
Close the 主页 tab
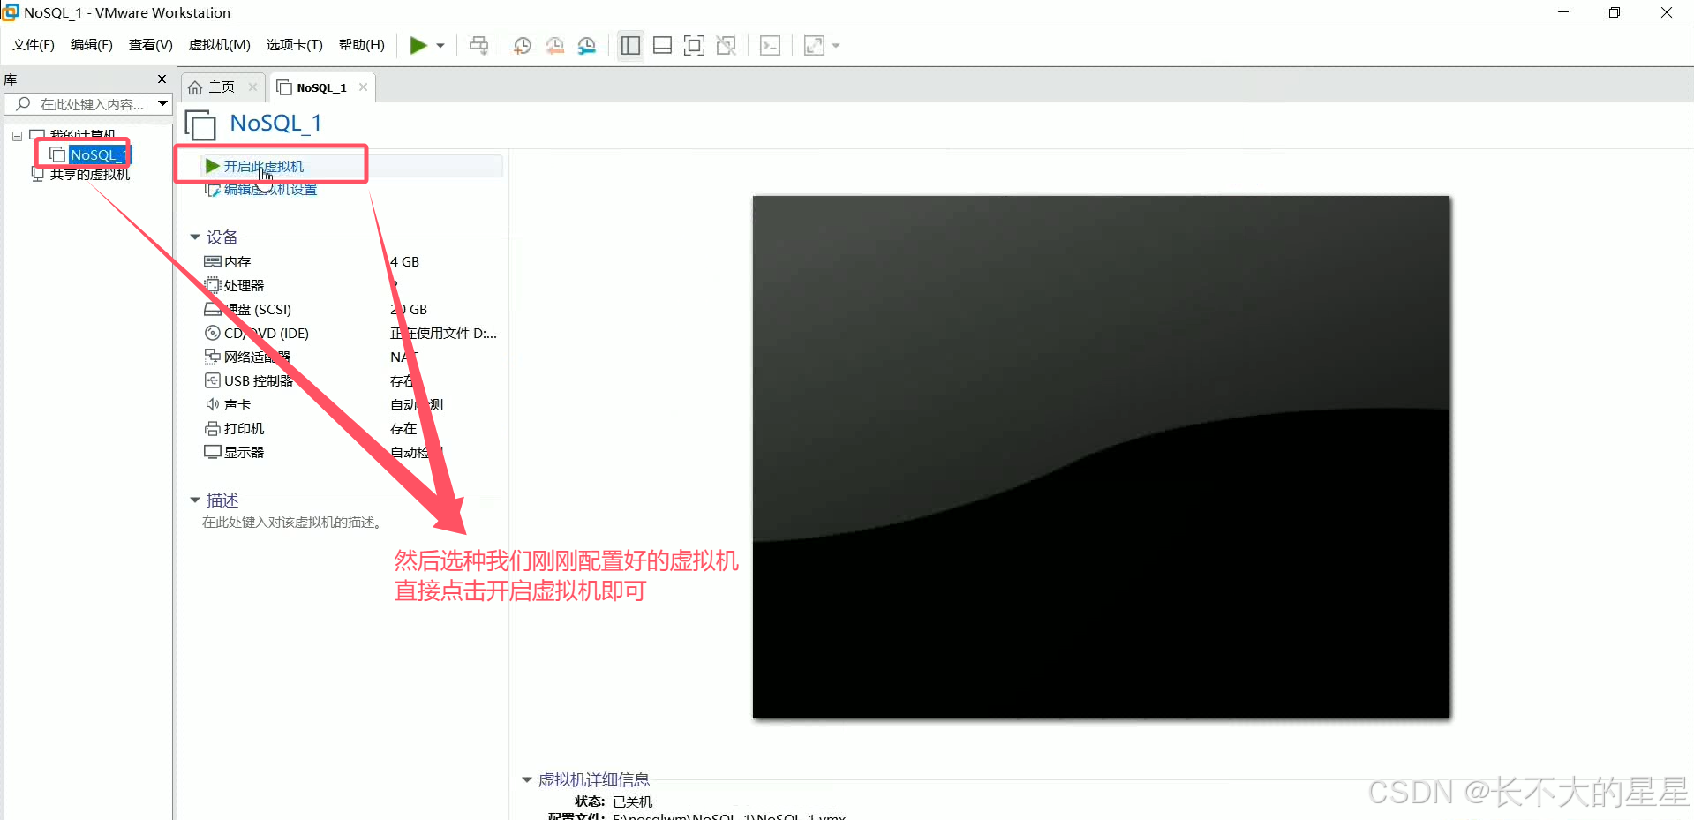[x=252, y=87]
